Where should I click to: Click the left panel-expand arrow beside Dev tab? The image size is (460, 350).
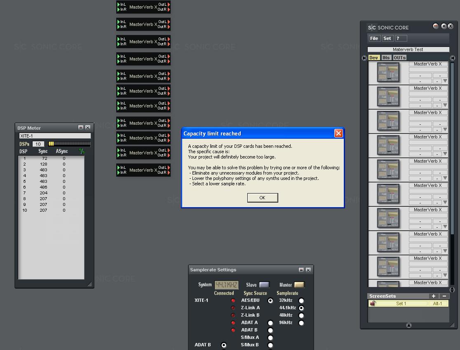pos(364,58)
